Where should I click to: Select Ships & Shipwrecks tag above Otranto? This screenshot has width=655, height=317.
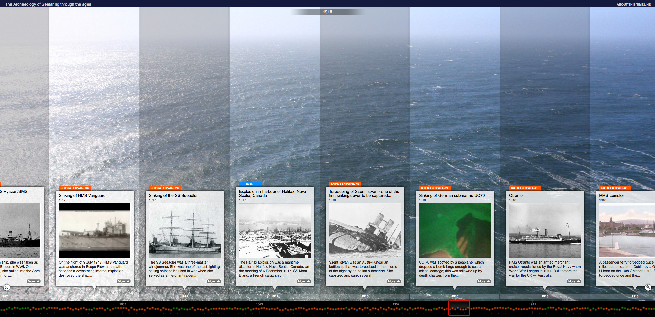[x=525, y=188]
